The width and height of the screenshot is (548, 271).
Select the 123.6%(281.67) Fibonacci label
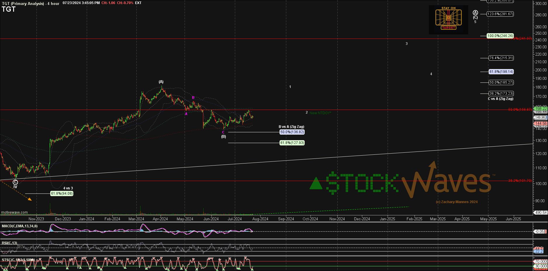pos(500,14)
